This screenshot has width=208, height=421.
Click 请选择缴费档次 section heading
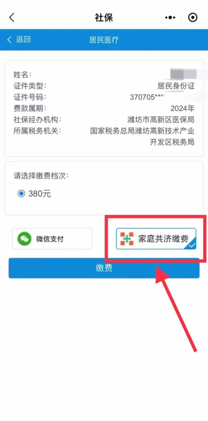pyautogui.click(x=41, y=176)
